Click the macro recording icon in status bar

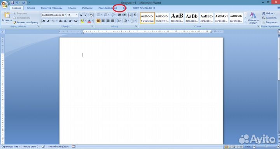click(74, 147)
